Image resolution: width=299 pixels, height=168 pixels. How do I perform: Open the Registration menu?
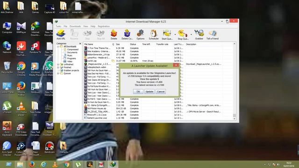pos(104,26)
